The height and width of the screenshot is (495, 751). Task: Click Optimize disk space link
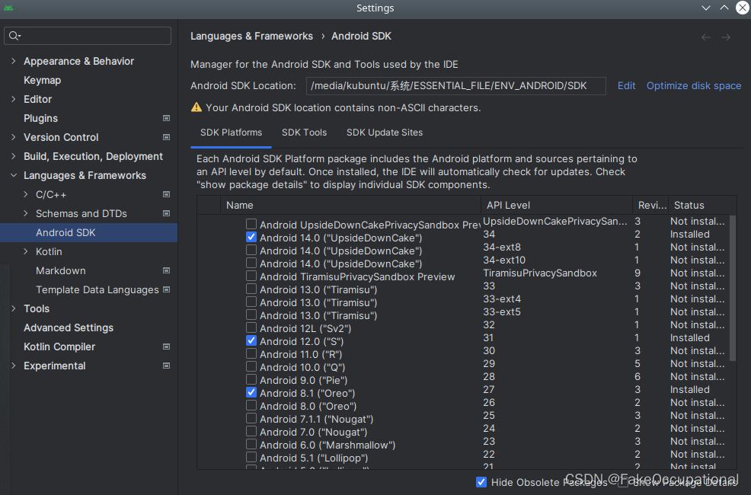tap(694, 86)
